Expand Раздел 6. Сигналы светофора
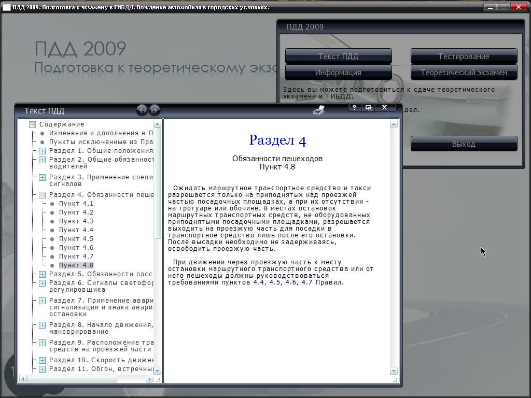This screenshot has width=531, height=398. click(x=42, y=283)
